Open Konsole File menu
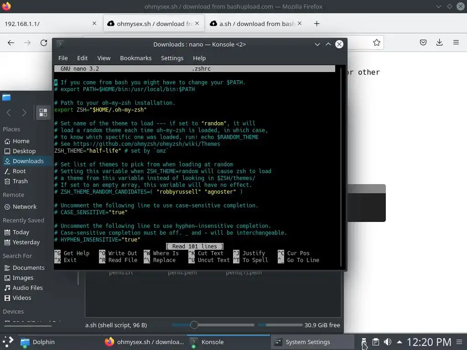467x350 pixels. [63, 58]
